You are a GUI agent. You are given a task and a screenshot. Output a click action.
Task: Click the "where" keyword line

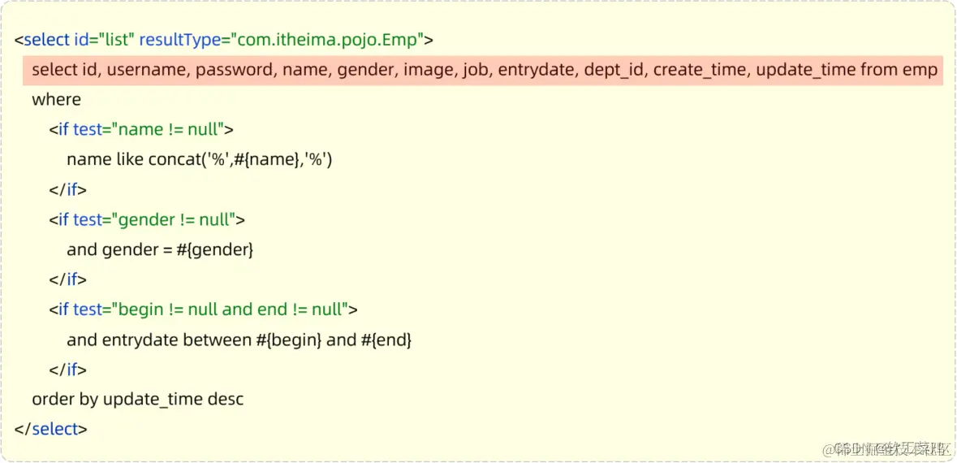point(56,100)
